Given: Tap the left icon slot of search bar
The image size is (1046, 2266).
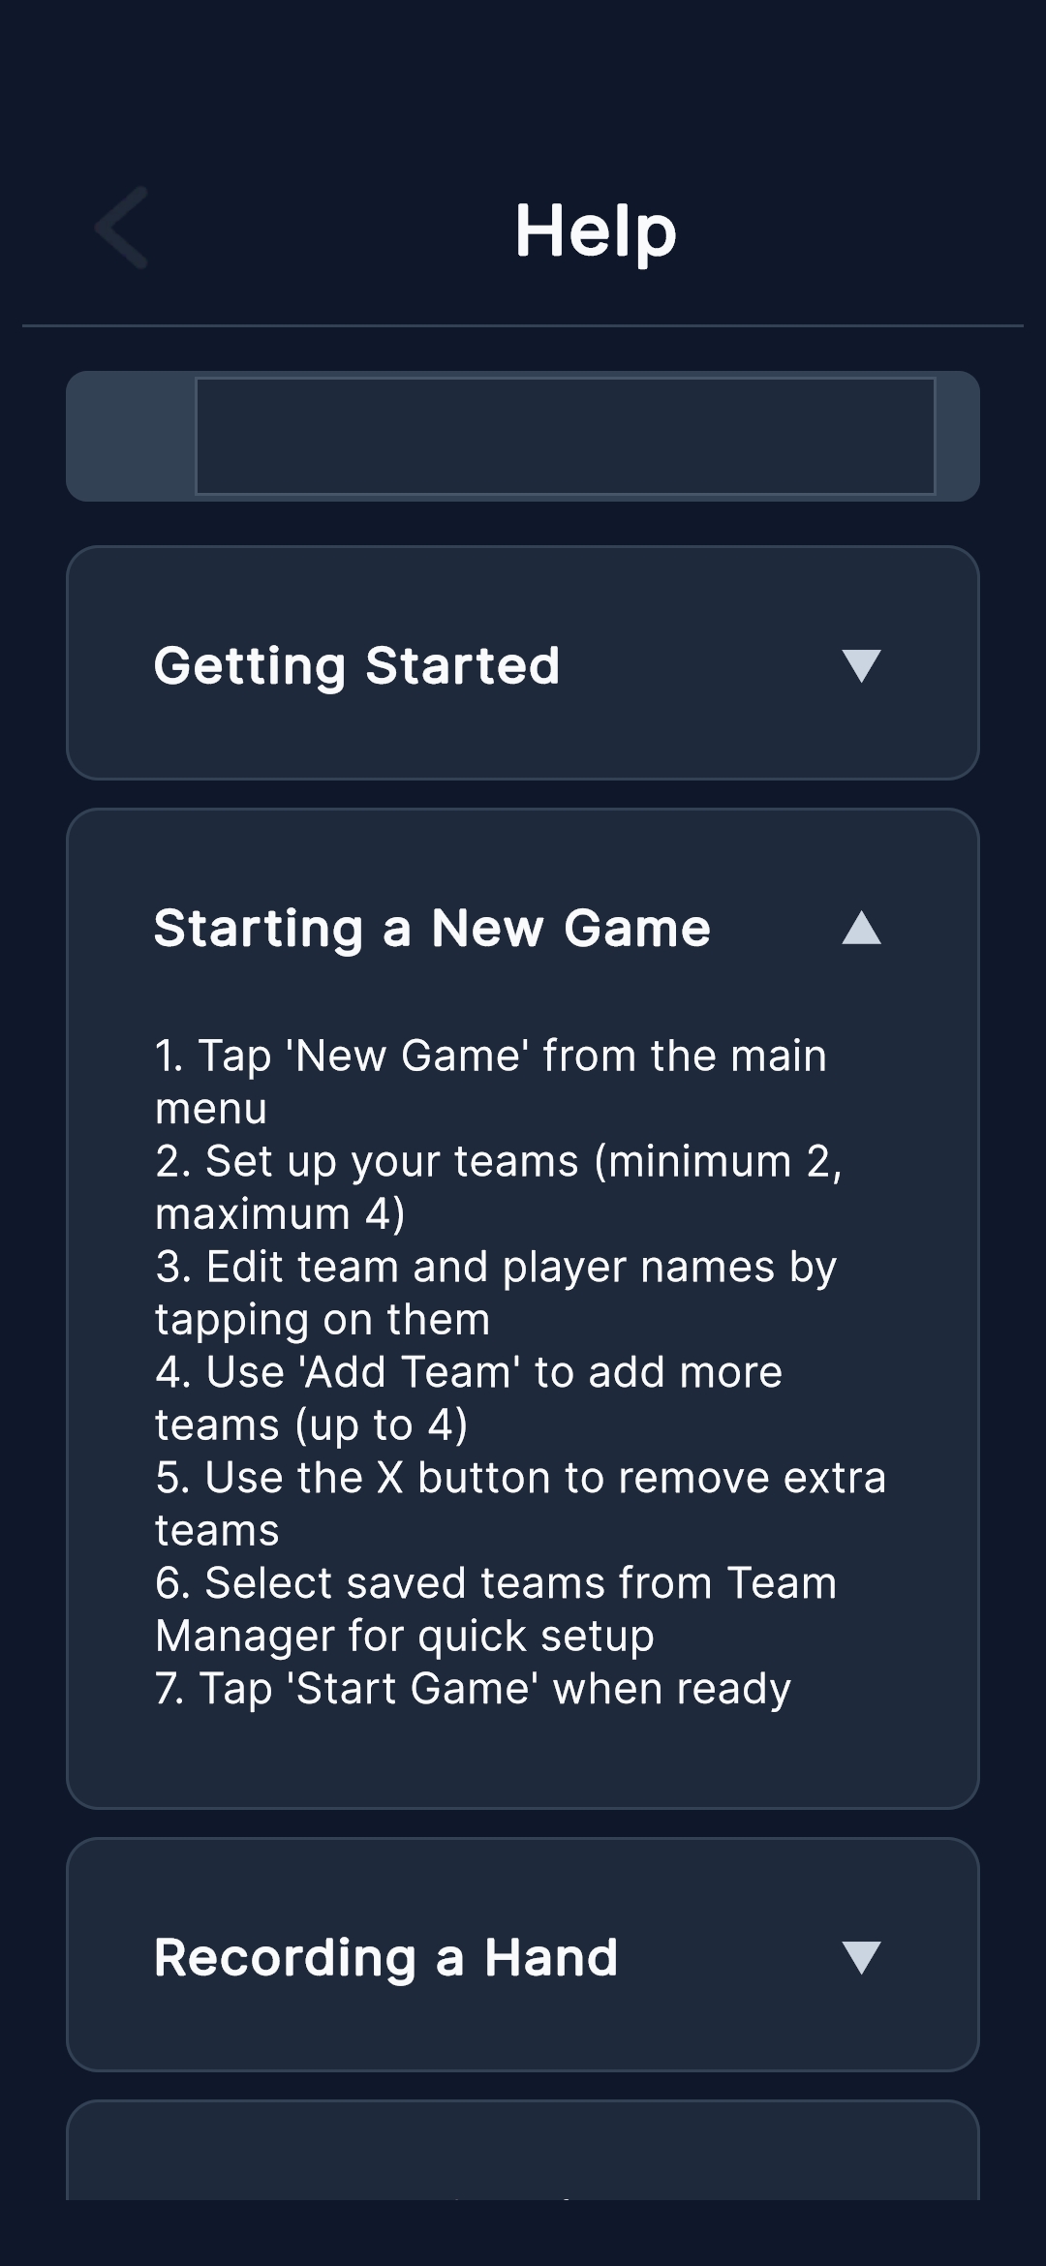Looking at the screenshot, I should [131, 436].
